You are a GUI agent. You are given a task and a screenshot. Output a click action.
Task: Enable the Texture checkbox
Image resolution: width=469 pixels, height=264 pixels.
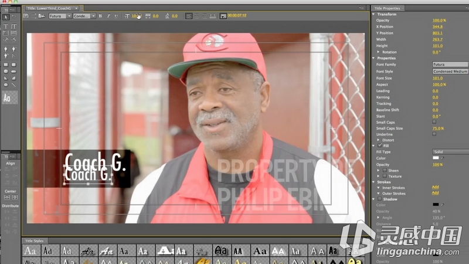click(385, 177)
